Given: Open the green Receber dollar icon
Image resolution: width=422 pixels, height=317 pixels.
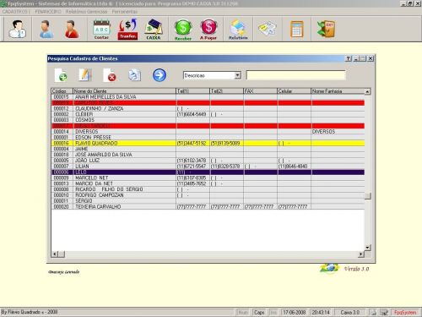Looking at the screenshot, I should click(x=183, y=30).
